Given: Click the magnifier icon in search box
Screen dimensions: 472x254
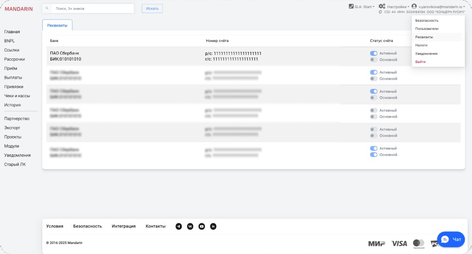Looking at the screenshot, I should (x=47, y=9).
